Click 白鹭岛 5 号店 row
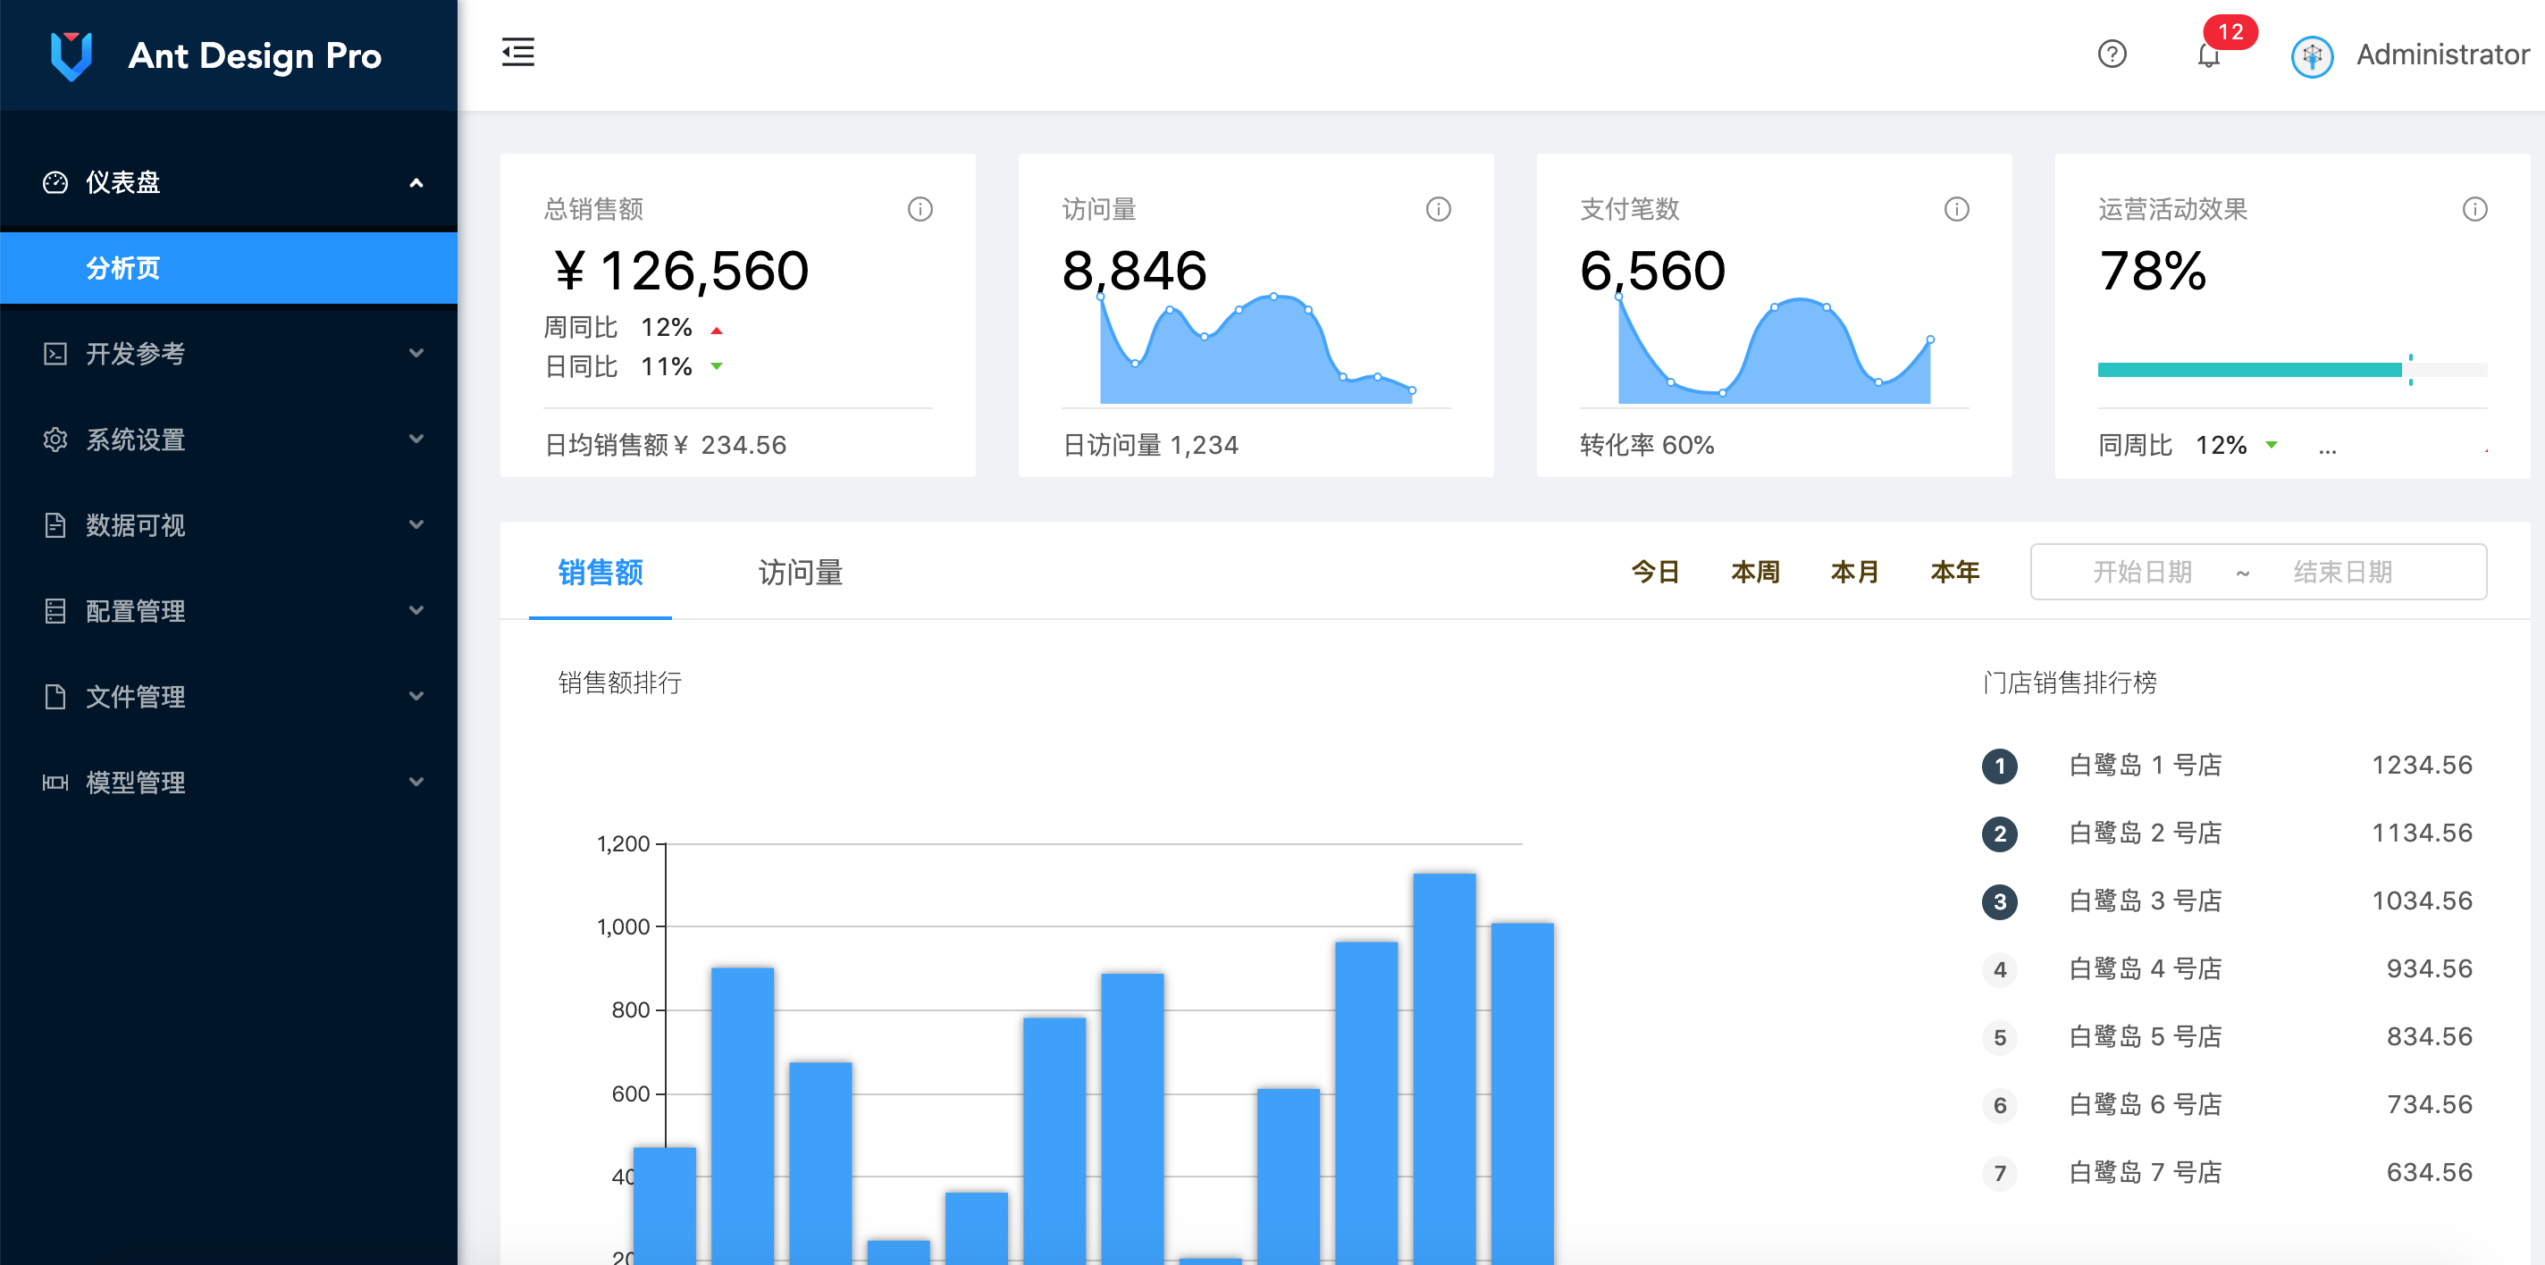This screenshot has height=1265, width=2545. [x=2228, y=1037]
